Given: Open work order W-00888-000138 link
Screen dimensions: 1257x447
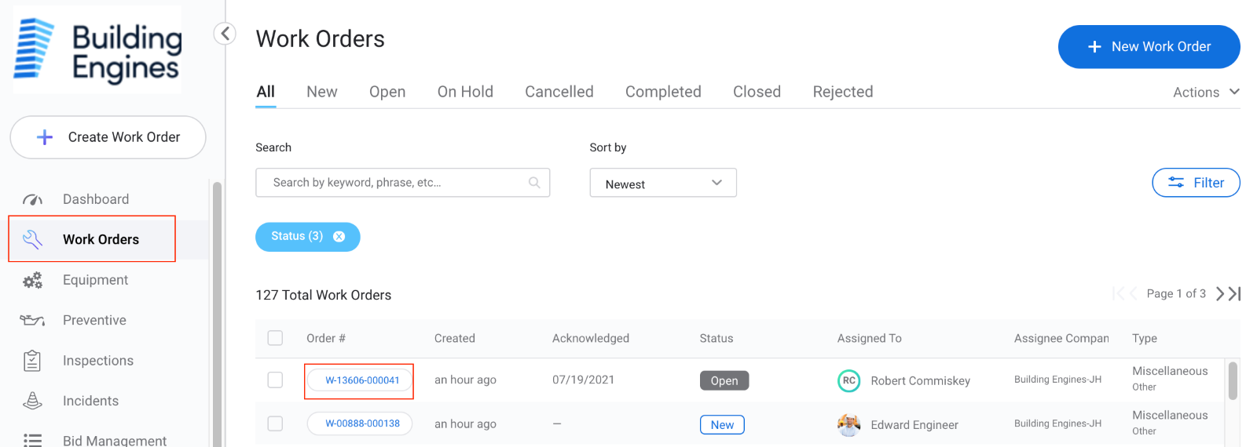Looking at the screenshot, I should pyautogui.click(x=362, y=423).
